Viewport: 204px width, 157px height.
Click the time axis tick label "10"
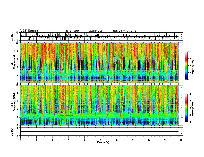[181, 140]
